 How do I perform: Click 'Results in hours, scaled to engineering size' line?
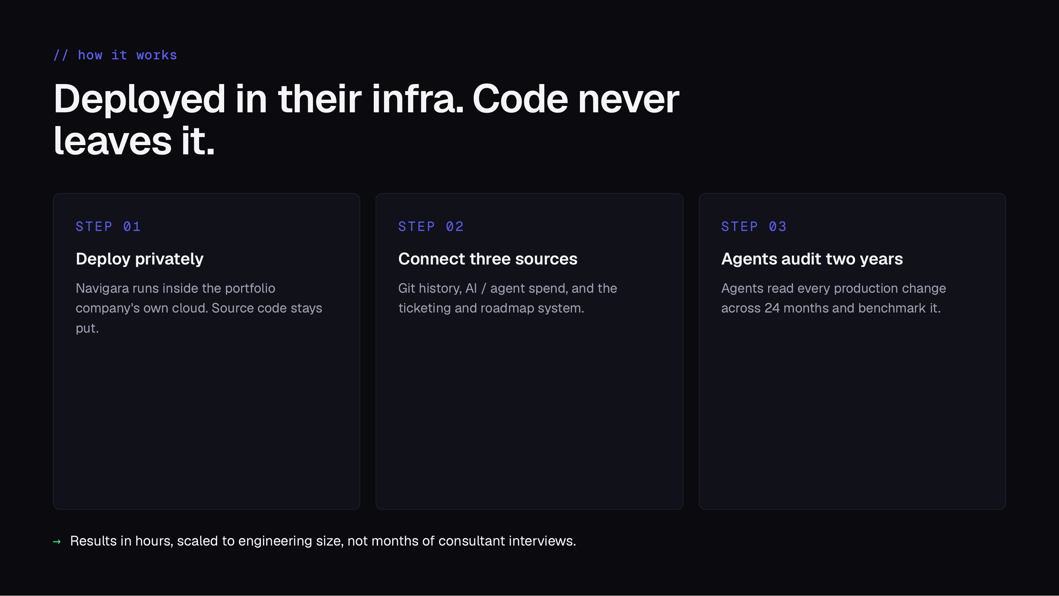coord(323,541)
